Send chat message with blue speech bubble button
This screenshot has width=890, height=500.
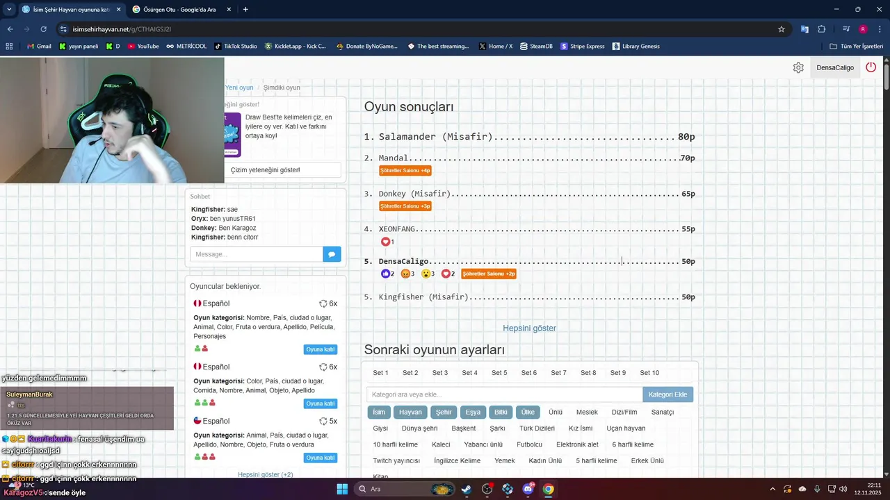click(x=332, y=254)
